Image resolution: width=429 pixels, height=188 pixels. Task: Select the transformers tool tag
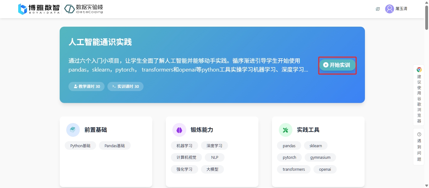point(294,169)
